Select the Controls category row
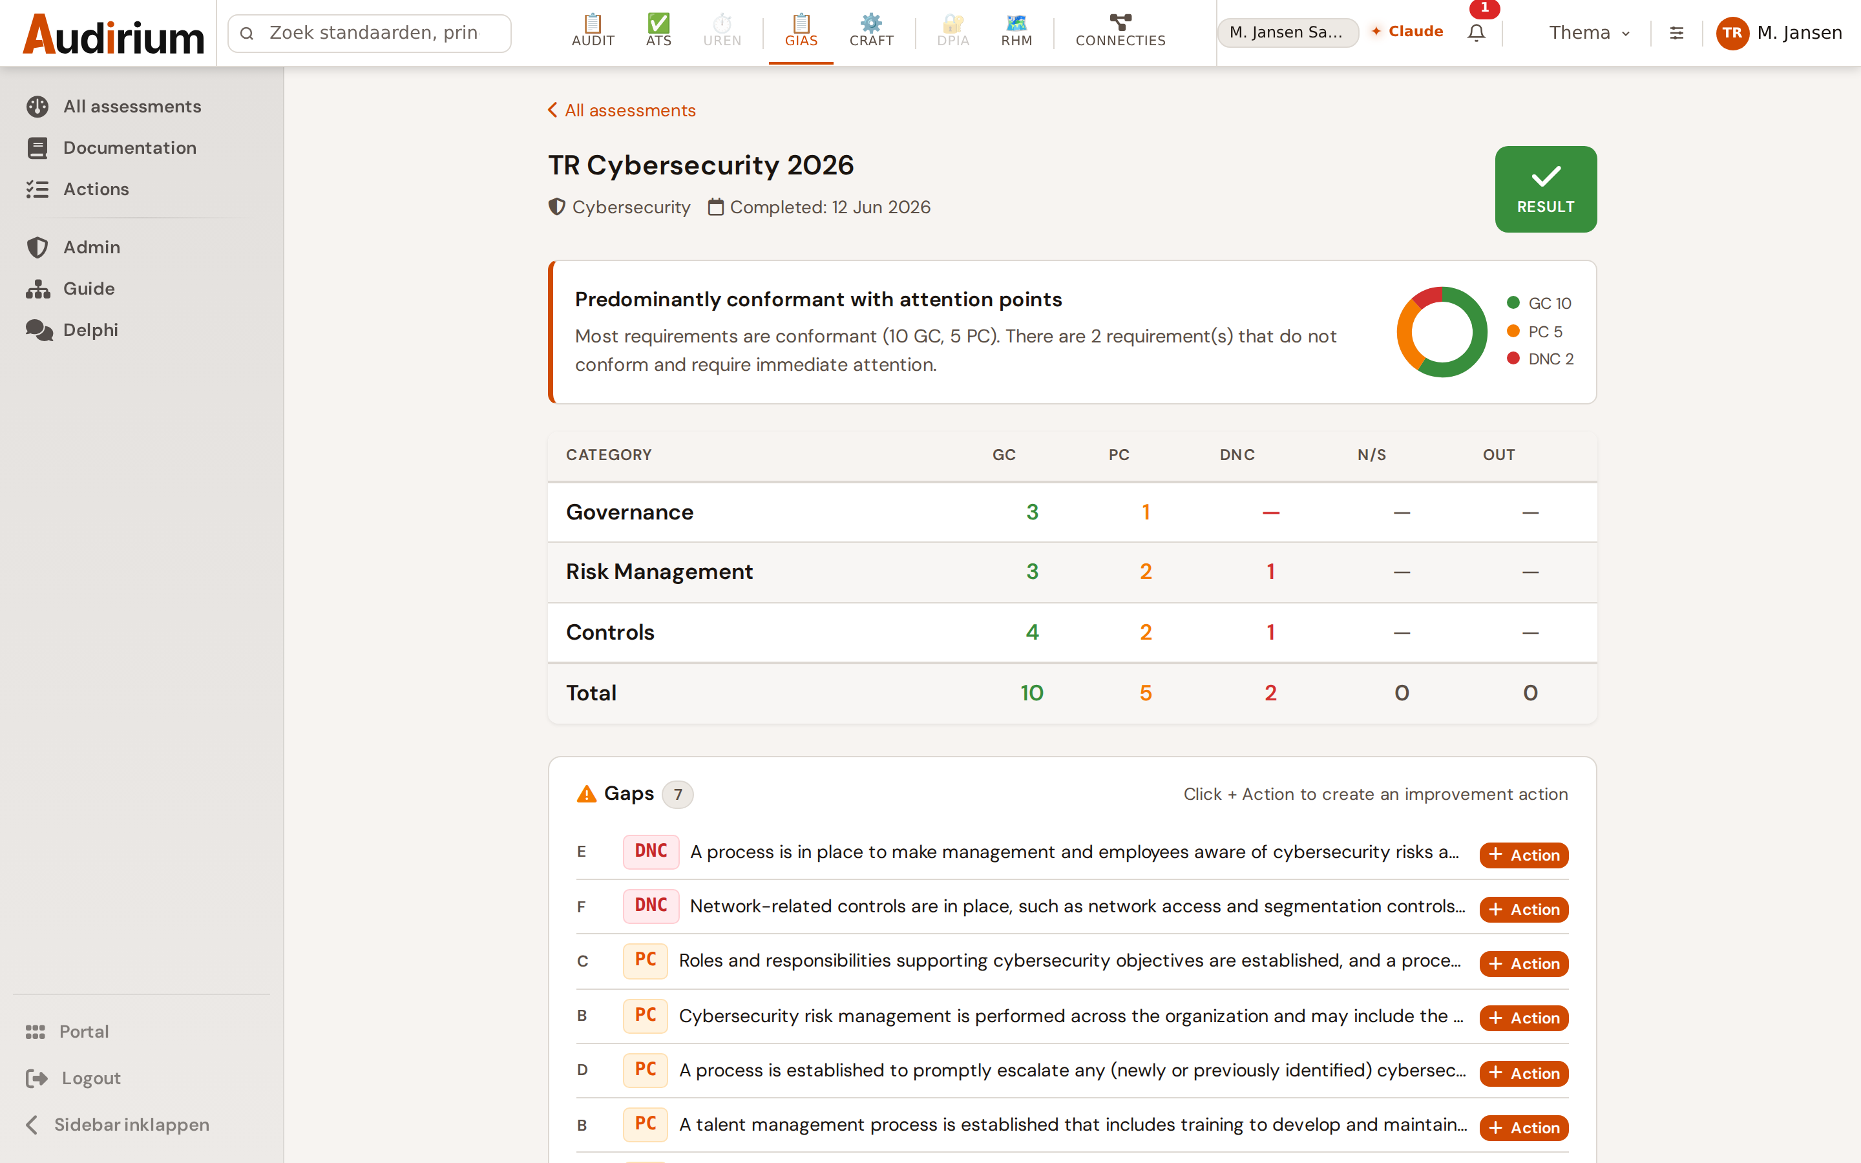The height and width of the screenshot is (1163, 1861). tap(1072, 633)
